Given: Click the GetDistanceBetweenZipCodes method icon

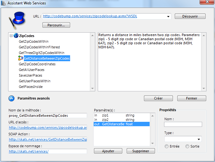Looking at the screenshot, I should 20,58.
